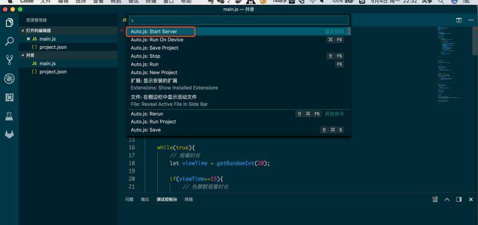Close the bottom panel with X
478x225 pixels.
pos(471,199)
